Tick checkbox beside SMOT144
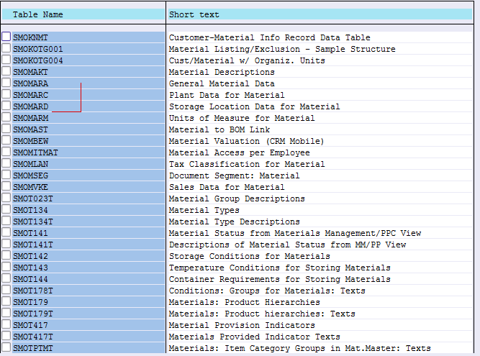480x356 pixels. point(6,278)
